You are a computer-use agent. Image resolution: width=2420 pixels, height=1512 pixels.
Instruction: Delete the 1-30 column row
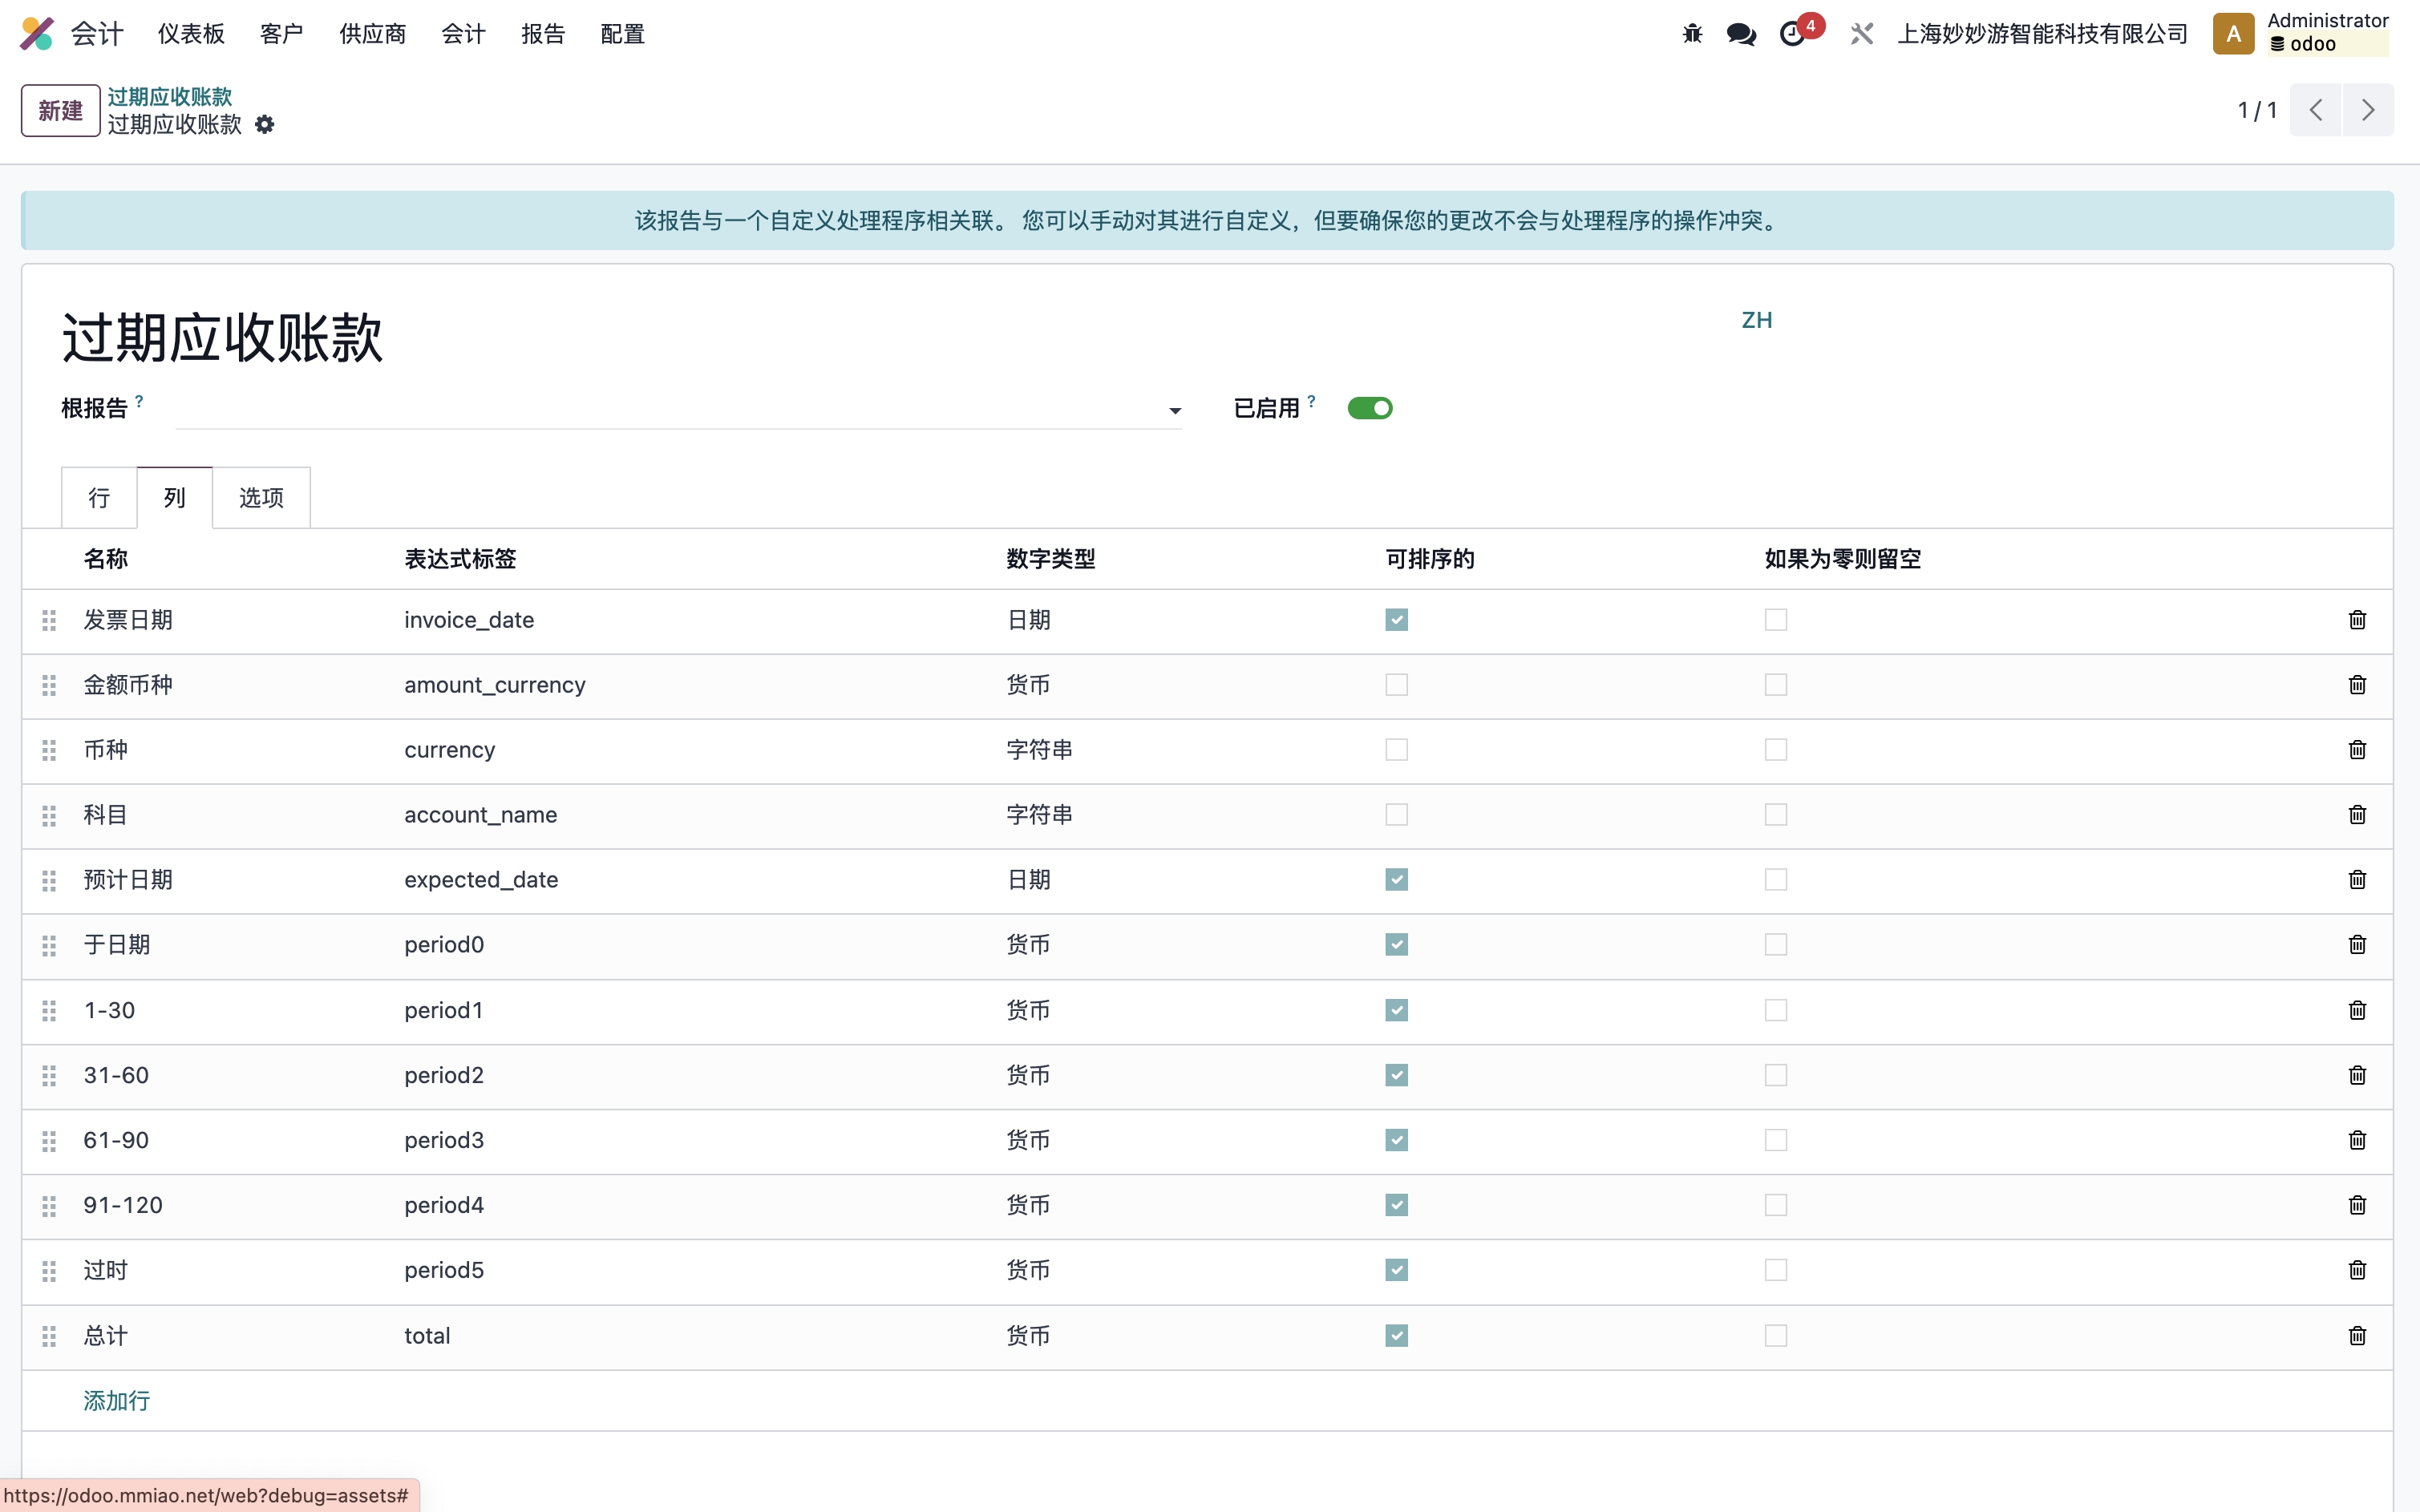2357,1010
